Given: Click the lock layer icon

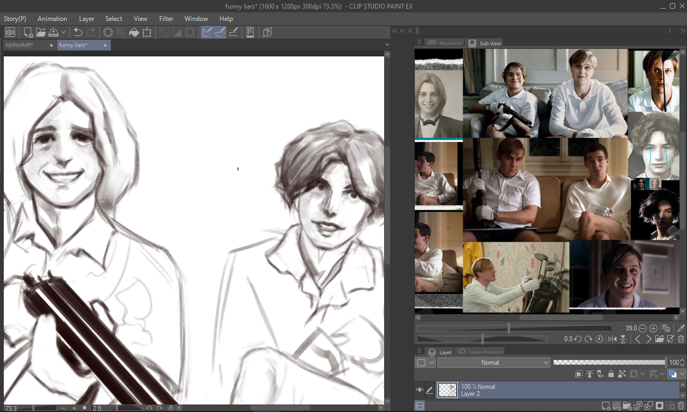Looking at the screenshot, I should tap(611, 374).
